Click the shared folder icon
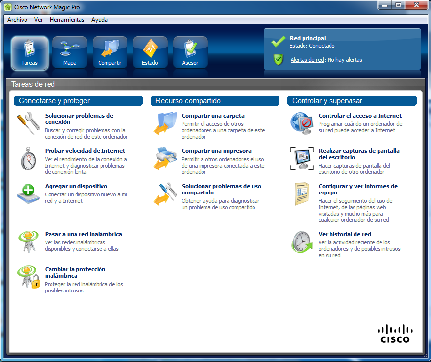This screenshot has height=362, width=431. click(x=165, y=123)
